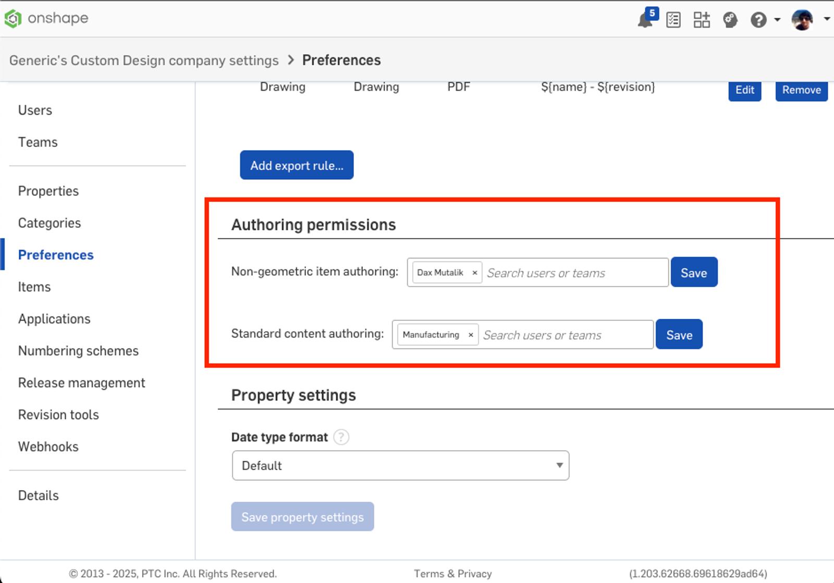The height and width of the screenshot is (583, 834).
Task: Remove the Dax Mutalik user chip
Action: 474,272
